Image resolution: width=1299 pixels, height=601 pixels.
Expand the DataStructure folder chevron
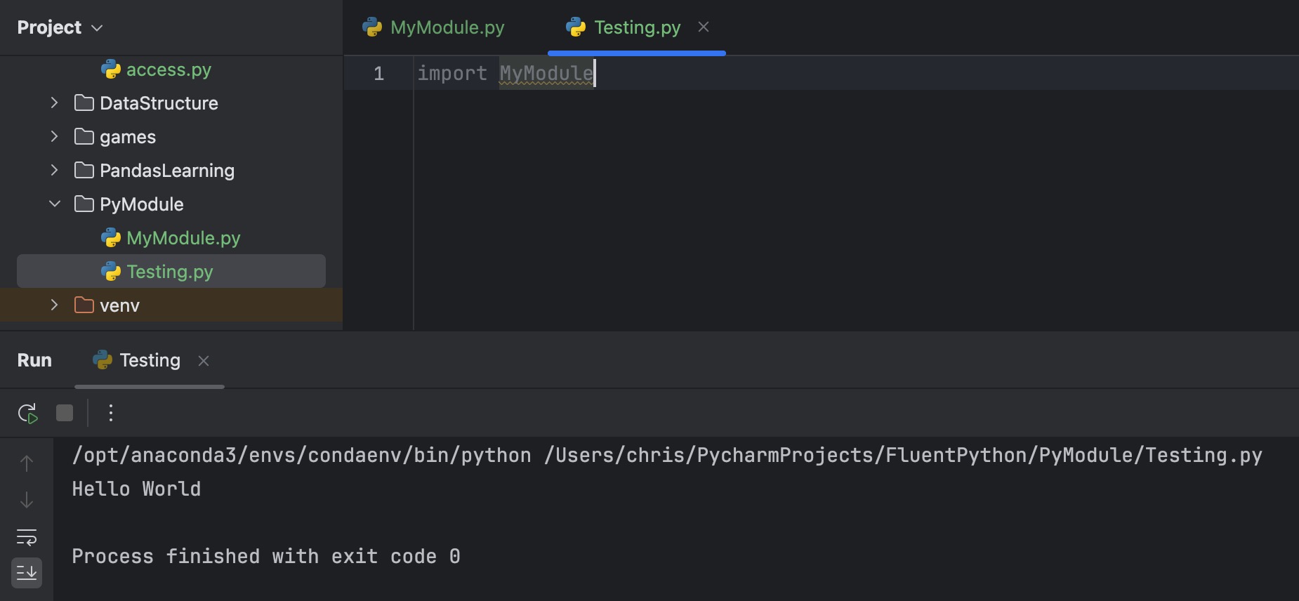tap(55, 103)
